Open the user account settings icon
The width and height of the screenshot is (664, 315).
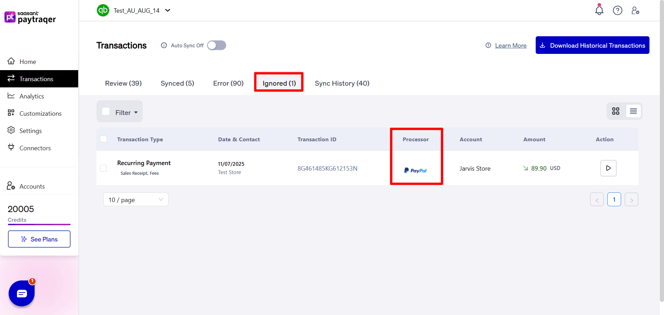(x=636, y=10)
